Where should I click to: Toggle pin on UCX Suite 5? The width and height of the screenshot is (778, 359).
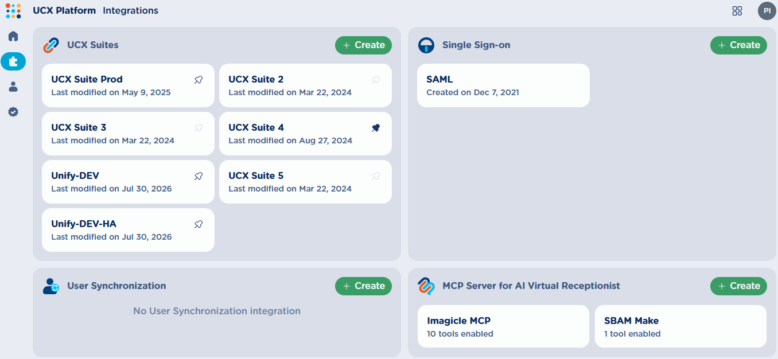(376, 177)
